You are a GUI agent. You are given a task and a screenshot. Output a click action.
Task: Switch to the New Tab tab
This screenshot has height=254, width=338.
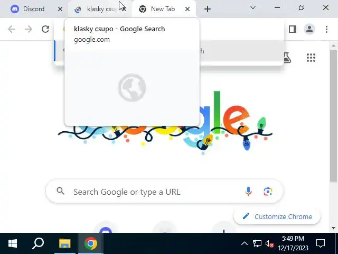click(x=163, y=9)
